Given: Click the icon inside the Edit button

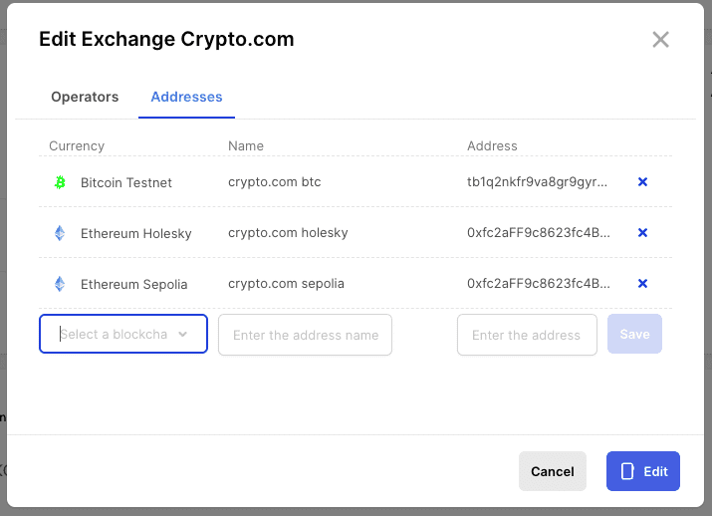Looking at the screenshot, I should (627, 471).
